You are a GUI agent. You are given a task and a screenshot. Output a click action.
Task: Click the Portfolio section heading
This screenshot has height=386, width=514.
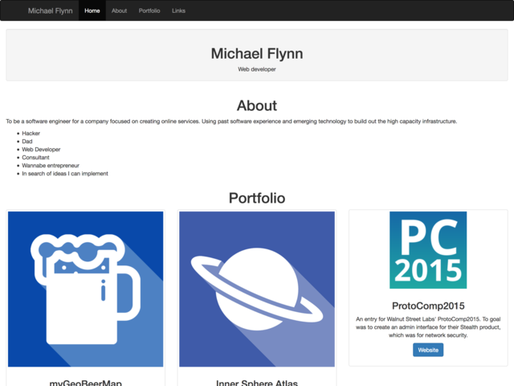click(x=257, y=198)
